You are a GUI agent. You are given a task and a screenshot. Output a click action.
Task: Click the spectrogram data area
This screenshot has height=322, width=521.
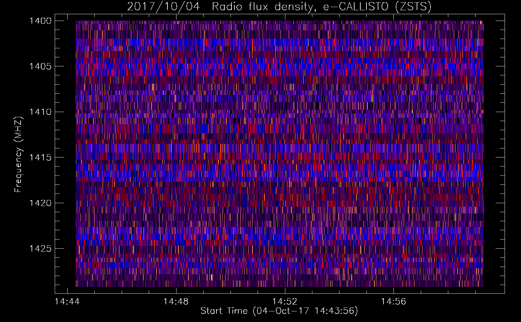pos(279,154)
